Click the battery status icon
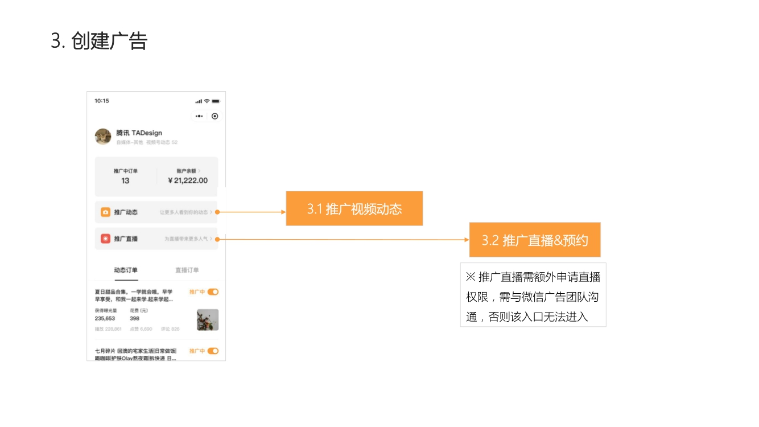The image size is (759, 427). pos(216,101)
